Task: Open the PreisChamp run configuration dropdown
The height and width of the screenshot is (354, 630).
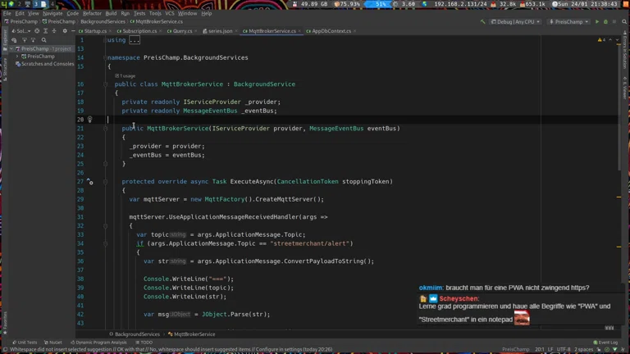Action: [568, 22]
